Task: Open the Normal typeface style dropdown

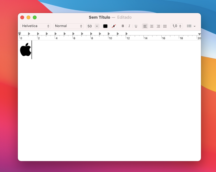Action: (x=68, y=26)
